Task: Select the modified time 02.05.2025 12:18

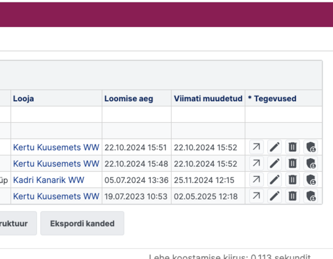Action: [206, 196]
